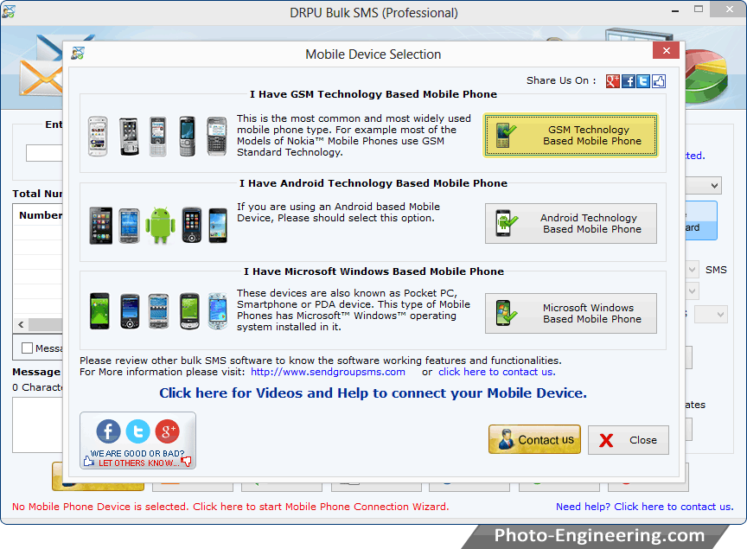Click the number entry field in main window

(44, 153)
